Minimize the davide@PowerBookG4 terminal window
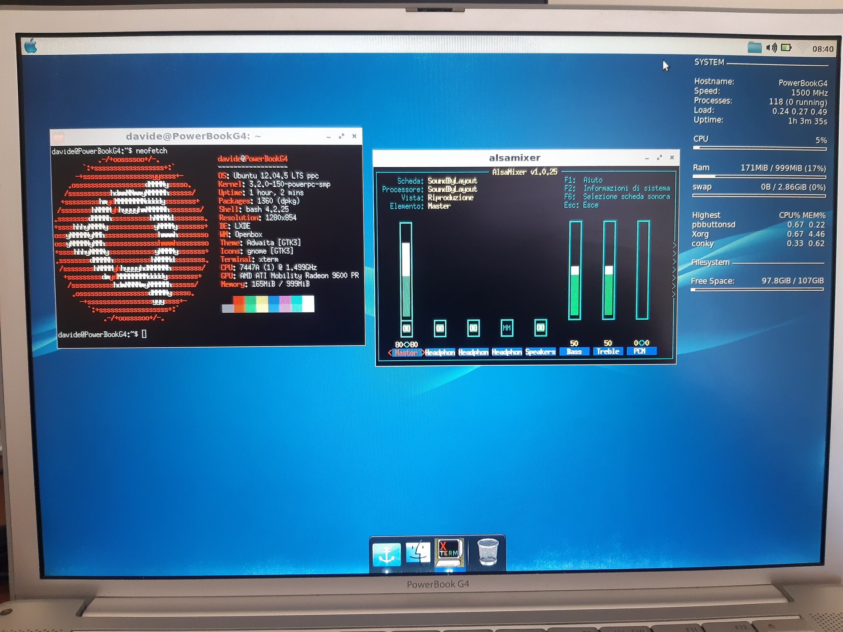843x632 pixels. coord(328,137)
